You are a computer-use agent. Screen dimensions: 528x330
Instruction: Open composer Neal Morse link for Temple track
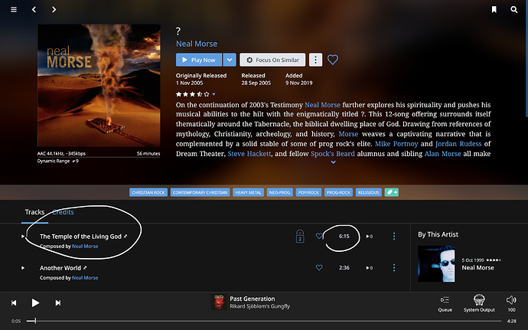(x=85, y=247)
